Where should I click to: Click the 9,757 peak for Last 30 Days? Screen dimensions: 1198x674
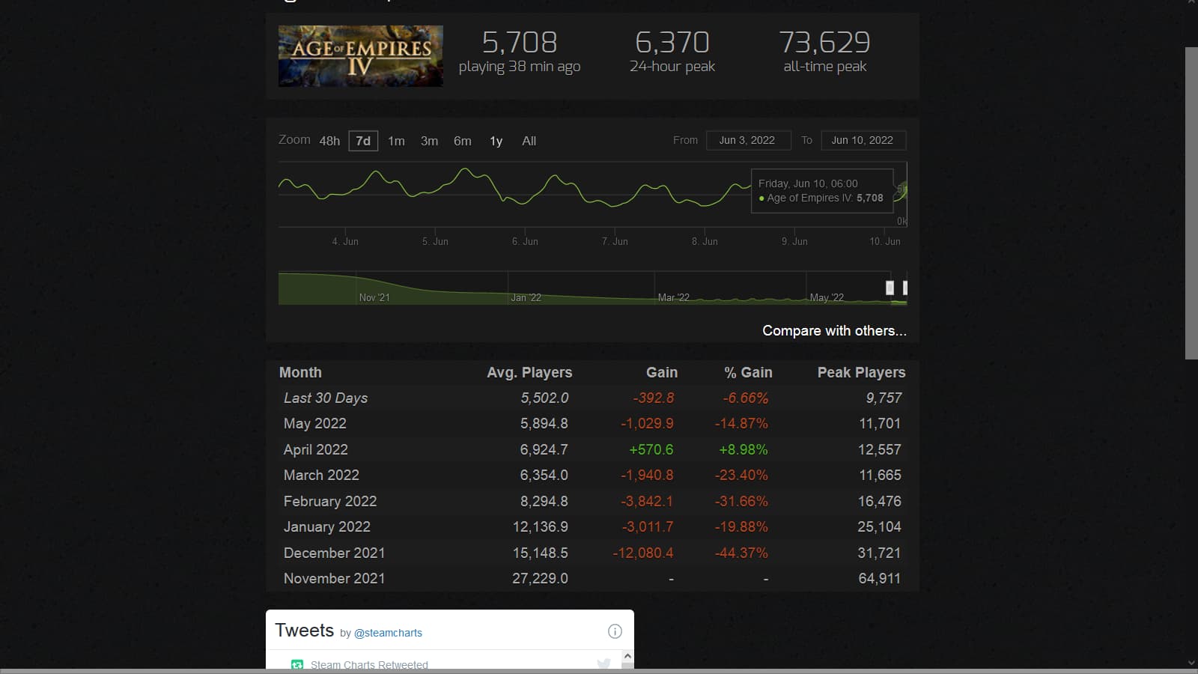pyautogui.click(x=884, y=398)
